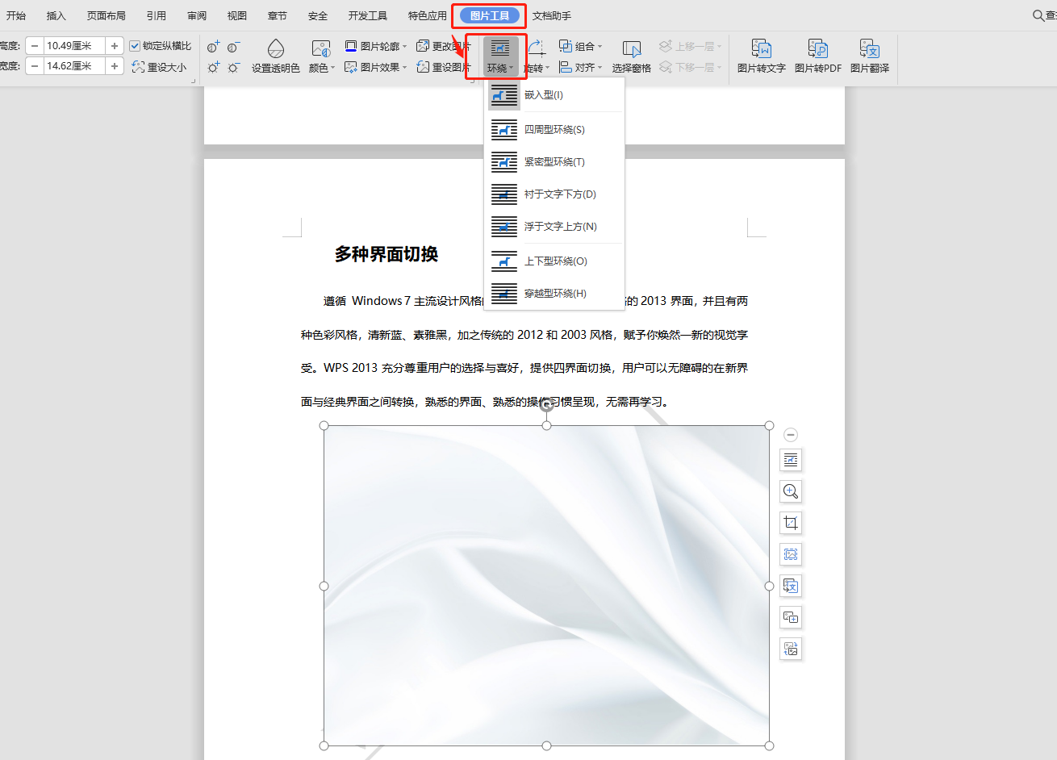Switch to the Review (审阅) tab
Viewport: 1057px width, 760px height.
click(x=197, y=15)
